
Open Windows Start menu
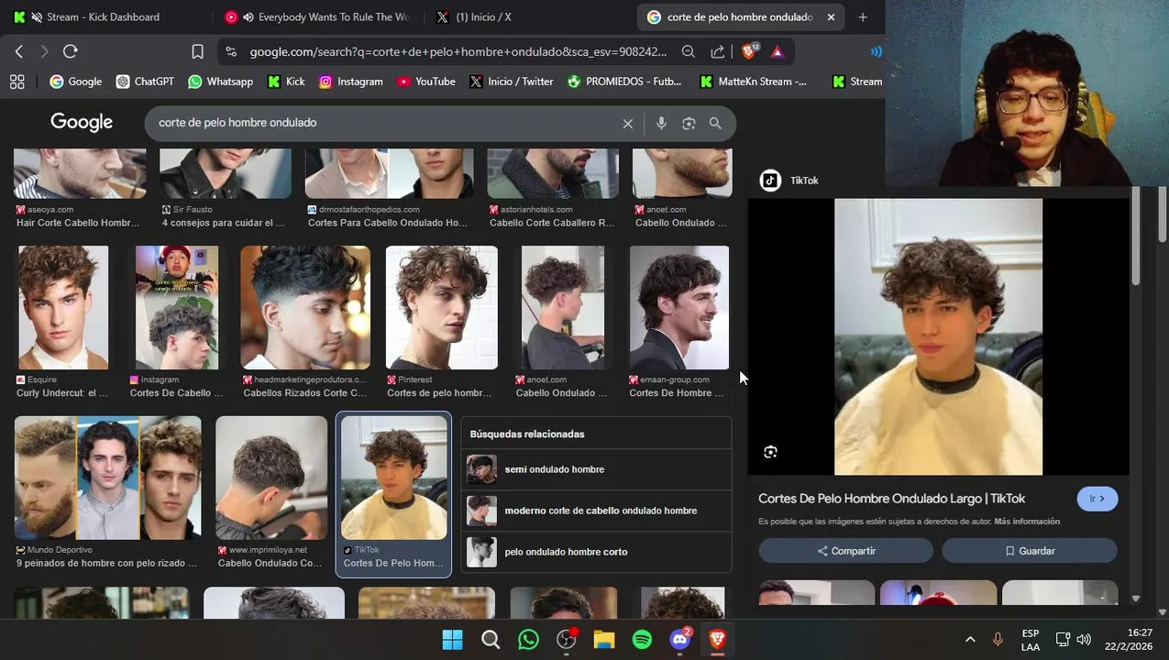(452, 640)
